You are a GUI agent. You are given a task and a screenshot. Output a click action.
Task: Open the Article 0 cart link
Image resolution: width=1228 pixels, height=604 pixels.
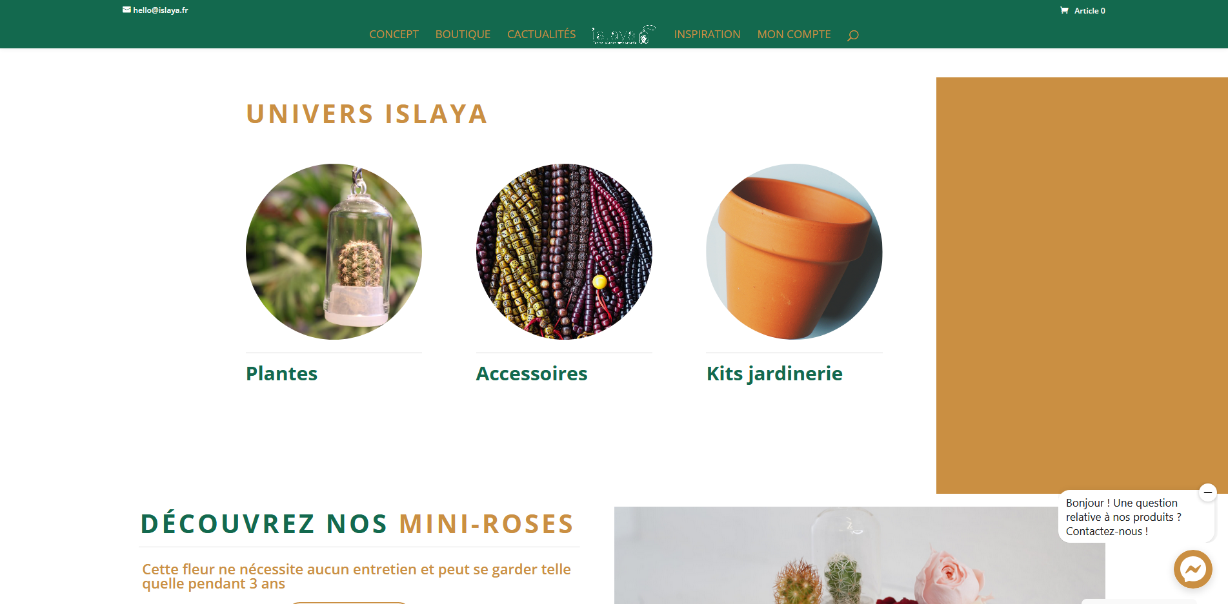pos(1089,10)
